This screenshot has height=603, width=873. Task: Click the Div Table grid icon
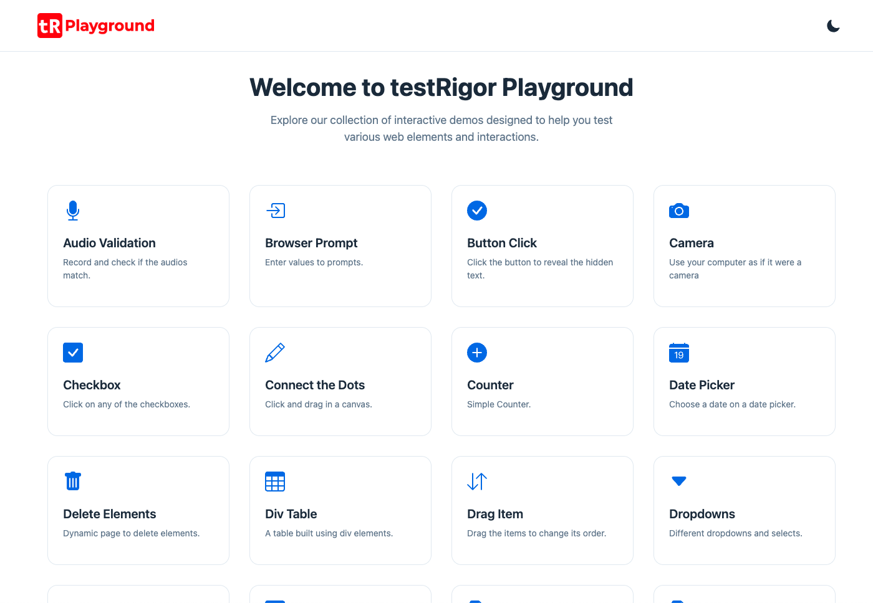tap(275, 482)
